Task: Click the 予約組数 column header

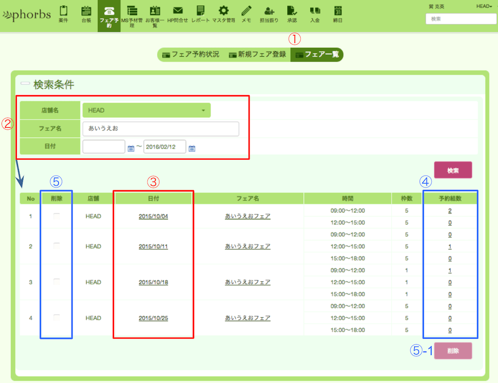Action: point(450,198)
